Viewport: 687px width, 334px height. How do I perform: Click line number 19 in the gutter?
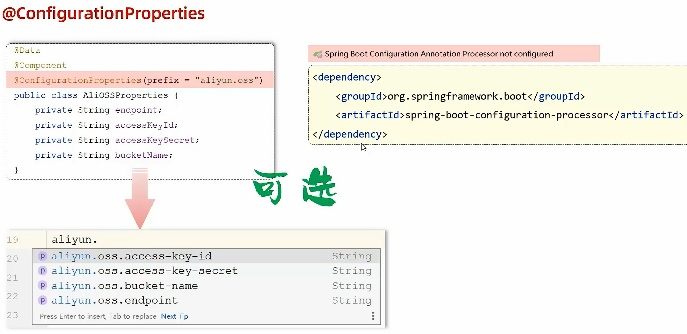click(13, 239)
